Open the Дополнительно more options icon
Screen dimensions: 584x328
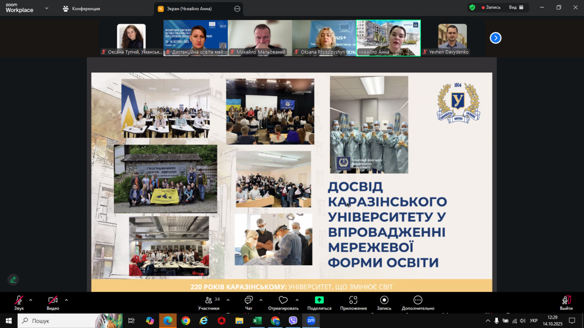pos(418,300)
